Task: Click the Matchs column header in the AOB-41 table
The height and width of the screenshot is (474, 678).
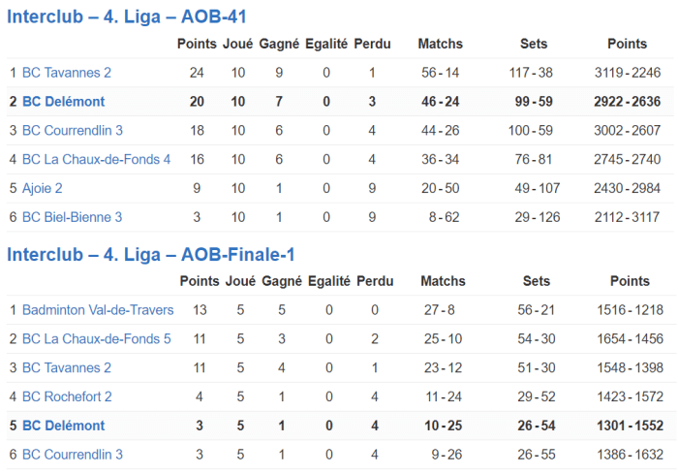Action: click(440, 44)
